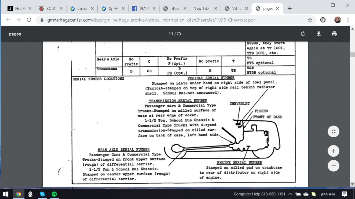The width and height of the screenshot is (355, 199).
Task: Close the Landr tab
Action: click(92, 9)
